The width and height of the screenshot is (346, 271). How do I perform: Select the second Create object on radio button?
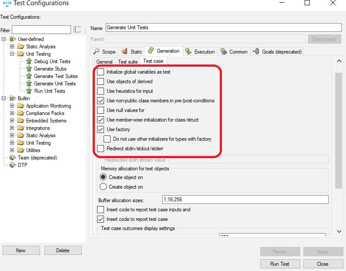pyautogui.click(x=103, y=186)
